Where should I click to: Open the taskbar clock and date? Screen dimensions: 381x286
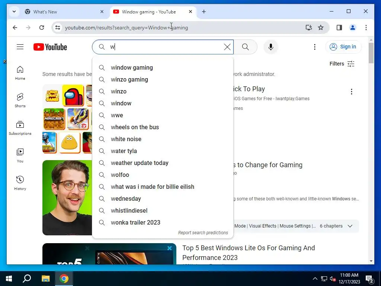point(349,279)
